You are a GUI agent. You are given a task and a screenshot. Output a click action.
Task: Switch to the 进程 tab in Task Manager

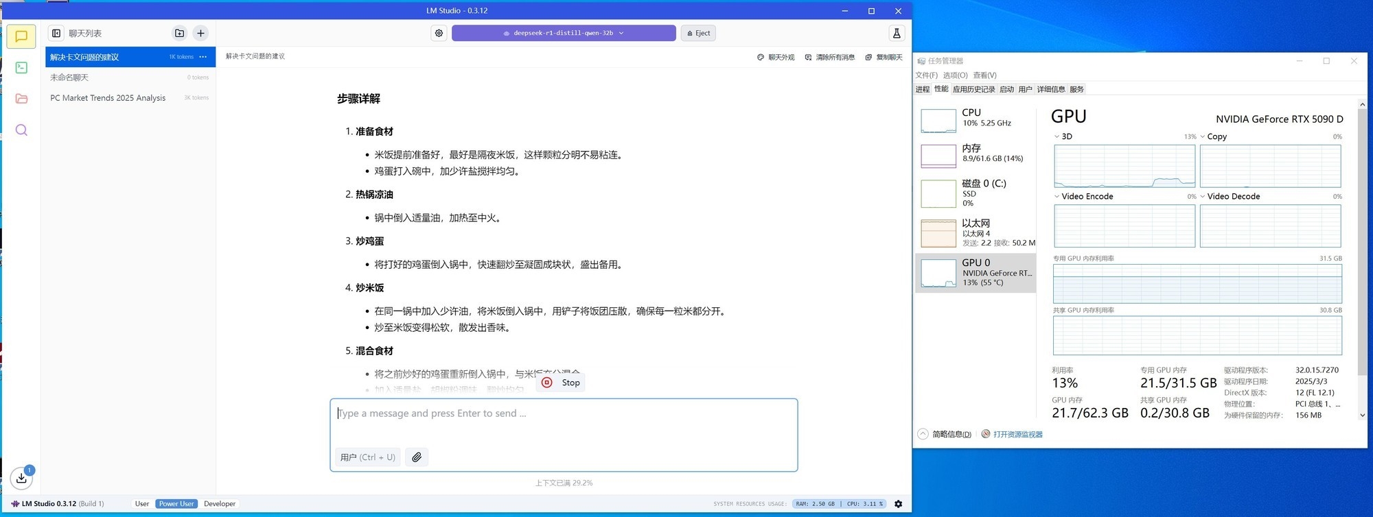922,89
